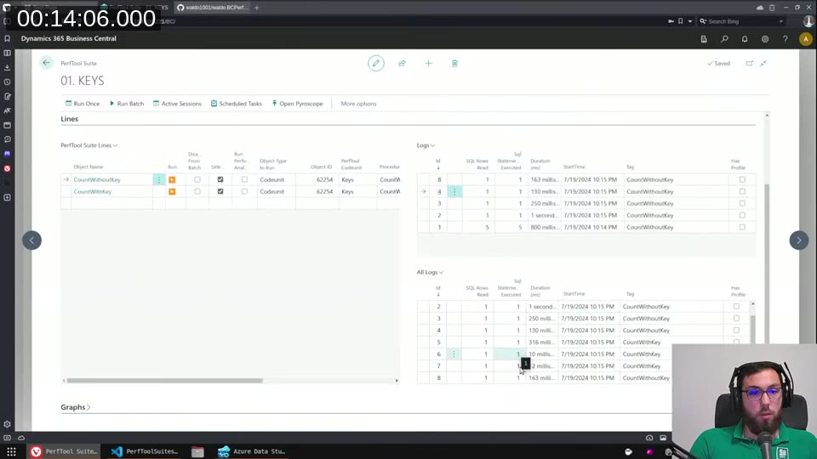The width and height of the screenshot is (817, 459).
Task: Toggle Selected checkbox for CountWithKey
Action: [220, 191]
